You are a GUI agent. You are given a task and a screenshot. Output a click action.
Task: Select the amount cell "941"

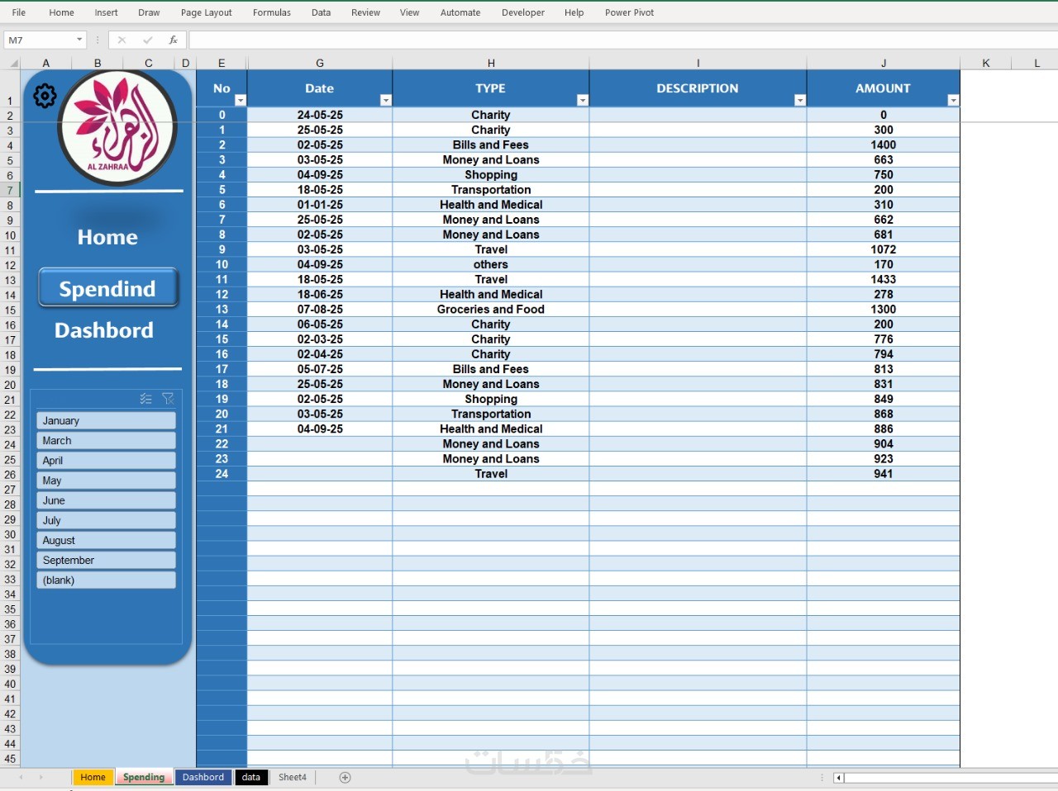coord(884,474)
